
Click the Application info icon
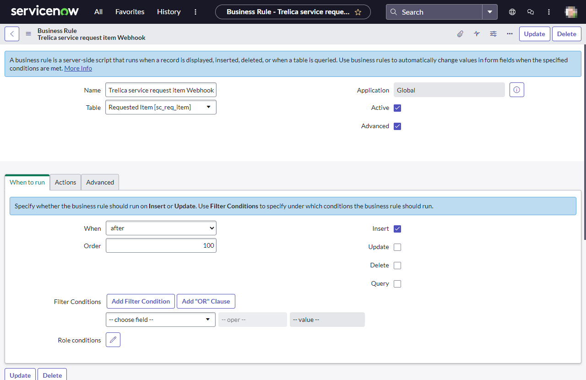click(x=517, y=90)
